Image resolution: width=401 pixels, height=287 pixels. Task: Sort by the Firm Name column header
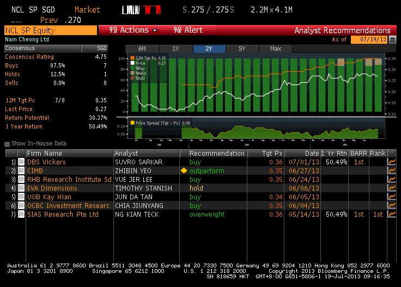pos(70,154)
